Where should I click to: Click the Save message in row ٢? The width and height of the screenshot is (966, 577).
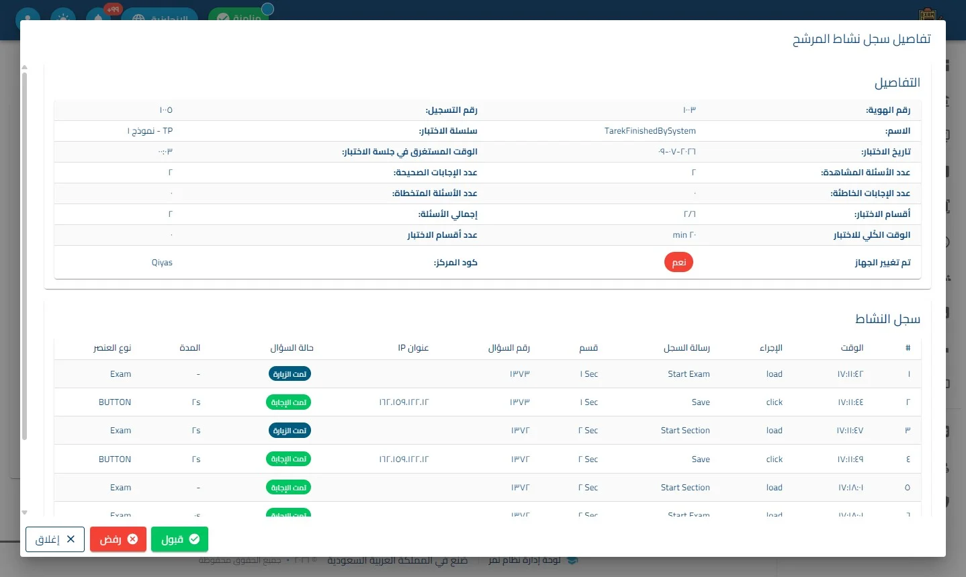tap(701, 402)
